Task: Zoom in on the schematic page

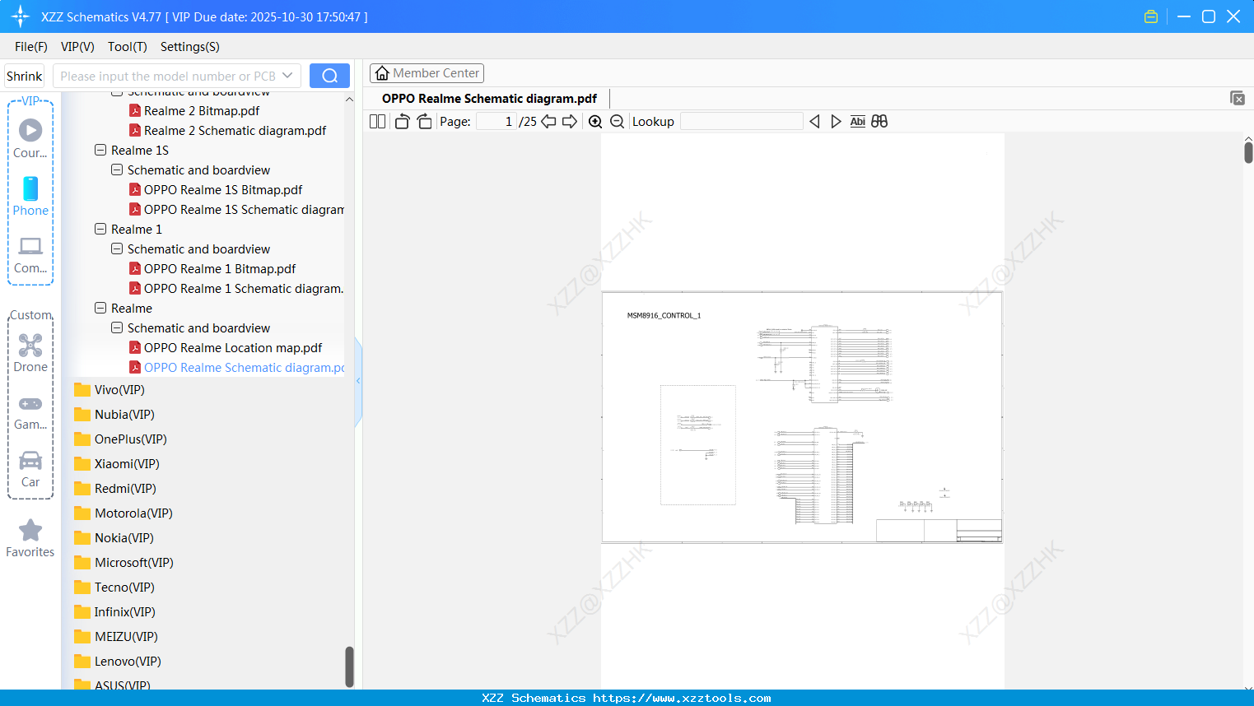Action: coord(594,121)
